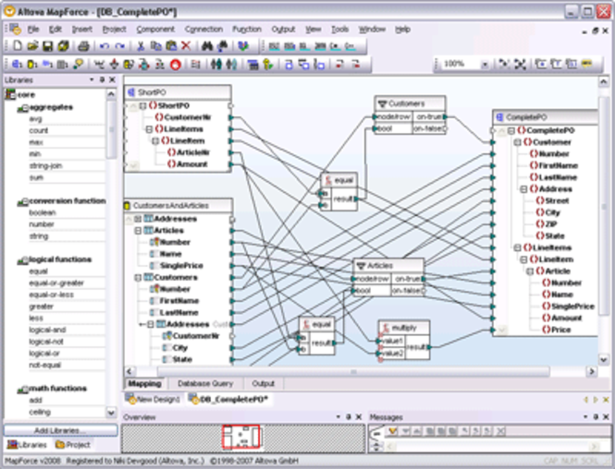Open the Project pane tab
This screenshot has width=615, height=469.
coord(73,445)
